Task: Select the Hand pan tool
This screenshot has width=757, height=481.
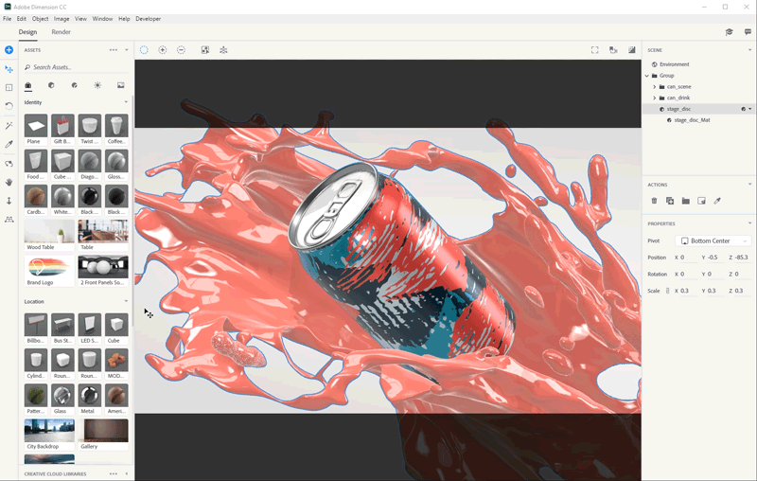Action: point(9,181)
